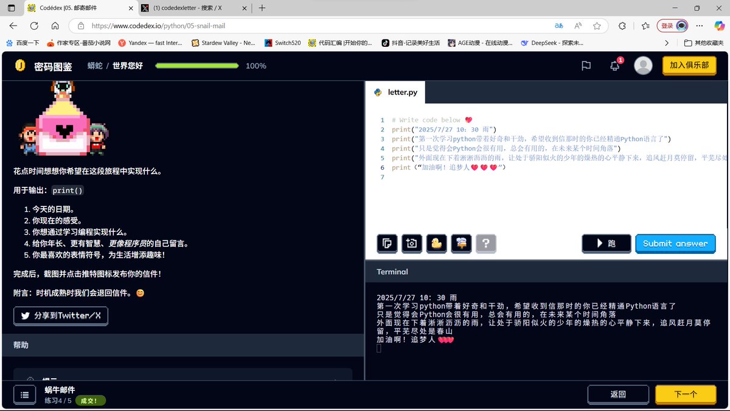The image size is (730, 411).
Task: View site information lock icon
Action: point(80,26)
